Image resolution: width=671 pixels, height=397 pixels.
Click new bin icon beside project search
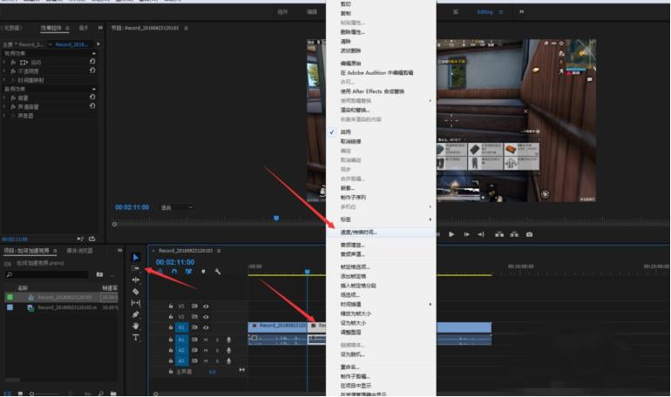[99, 274]
